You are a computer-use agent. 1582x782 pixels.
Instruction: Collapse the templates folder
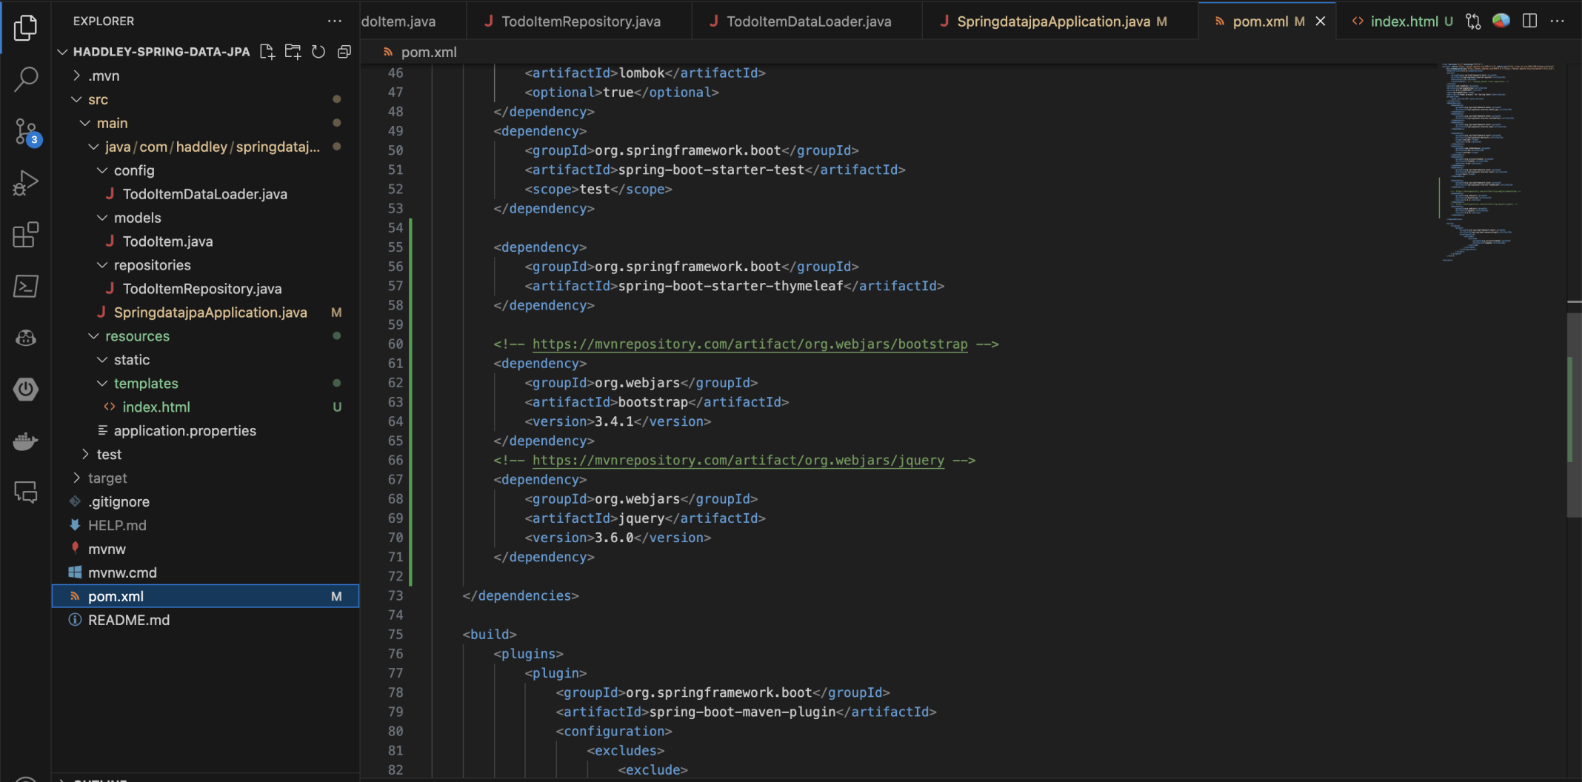(146, 384)
